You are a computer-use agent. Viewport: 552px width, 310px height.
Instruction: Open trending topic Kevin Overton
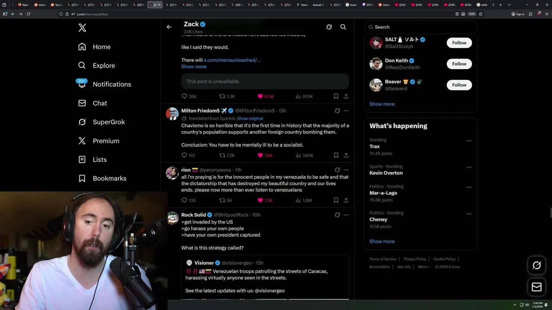(x=386, y=173)
